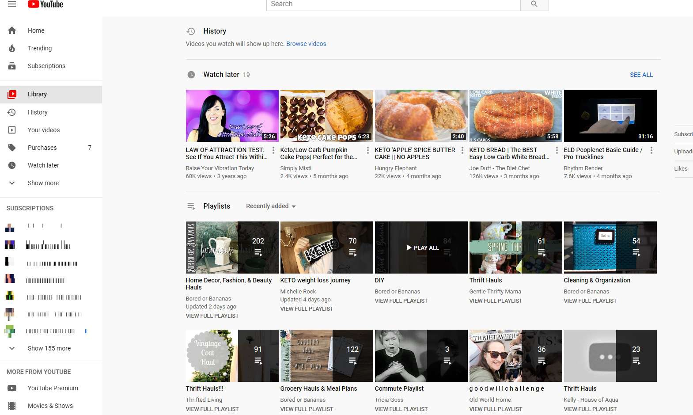Expand Show more in the sidebar

point(43,183)
